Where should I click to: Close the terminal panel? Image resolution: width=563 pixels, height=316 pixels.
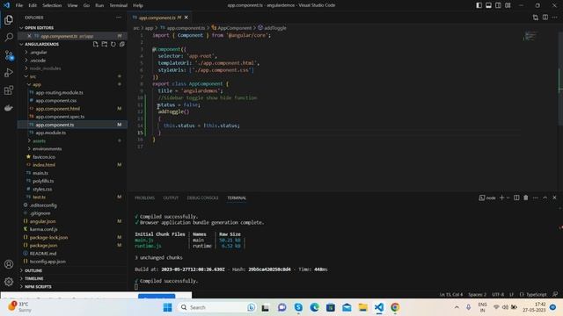tap(554, 197)
